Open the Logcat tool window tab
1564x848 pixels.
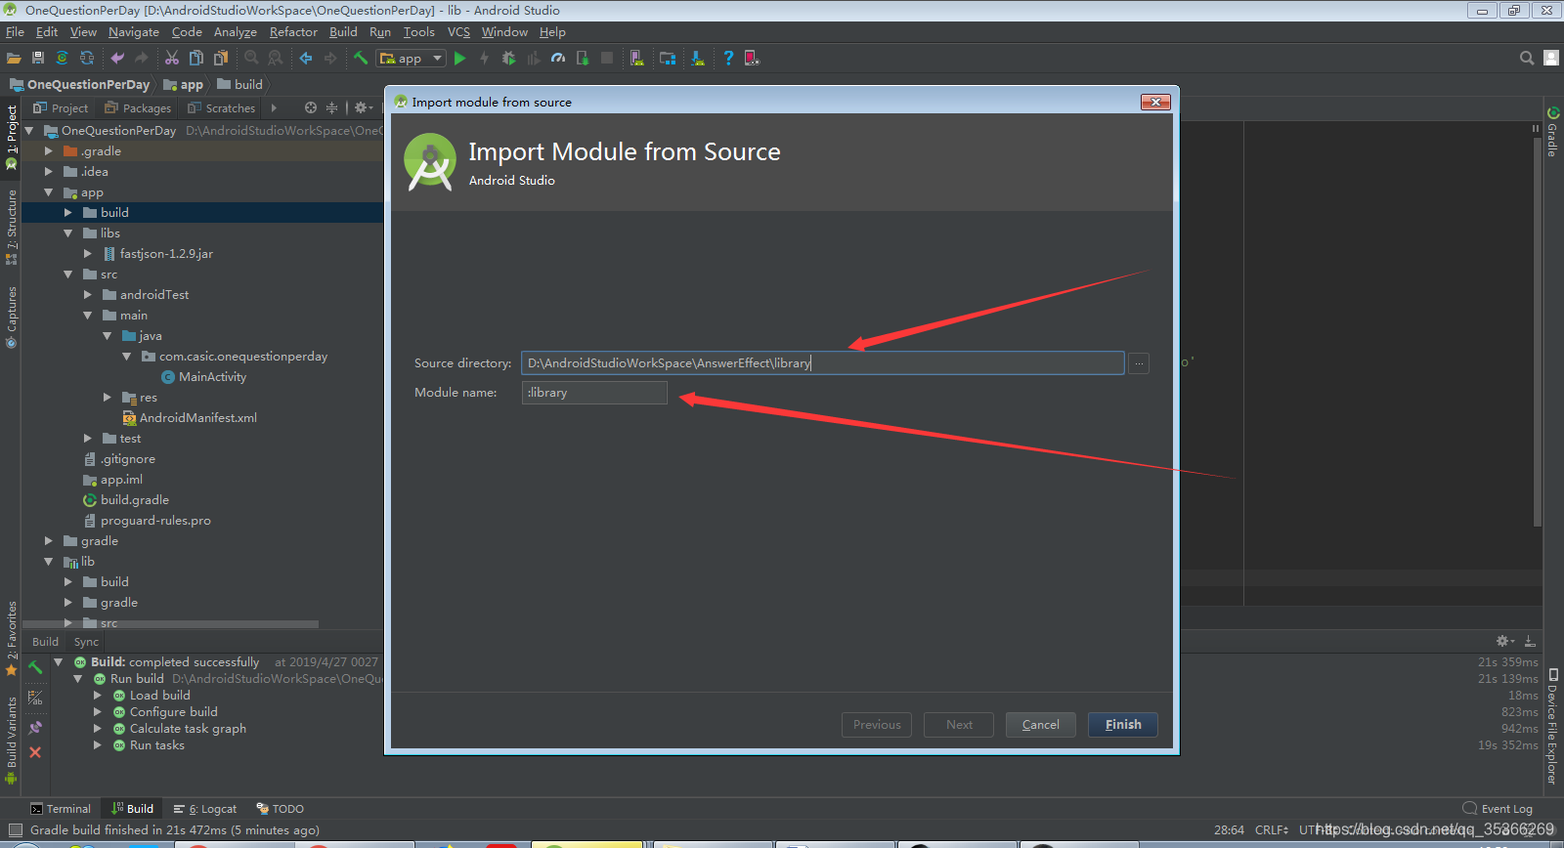(x=205, y=809)
